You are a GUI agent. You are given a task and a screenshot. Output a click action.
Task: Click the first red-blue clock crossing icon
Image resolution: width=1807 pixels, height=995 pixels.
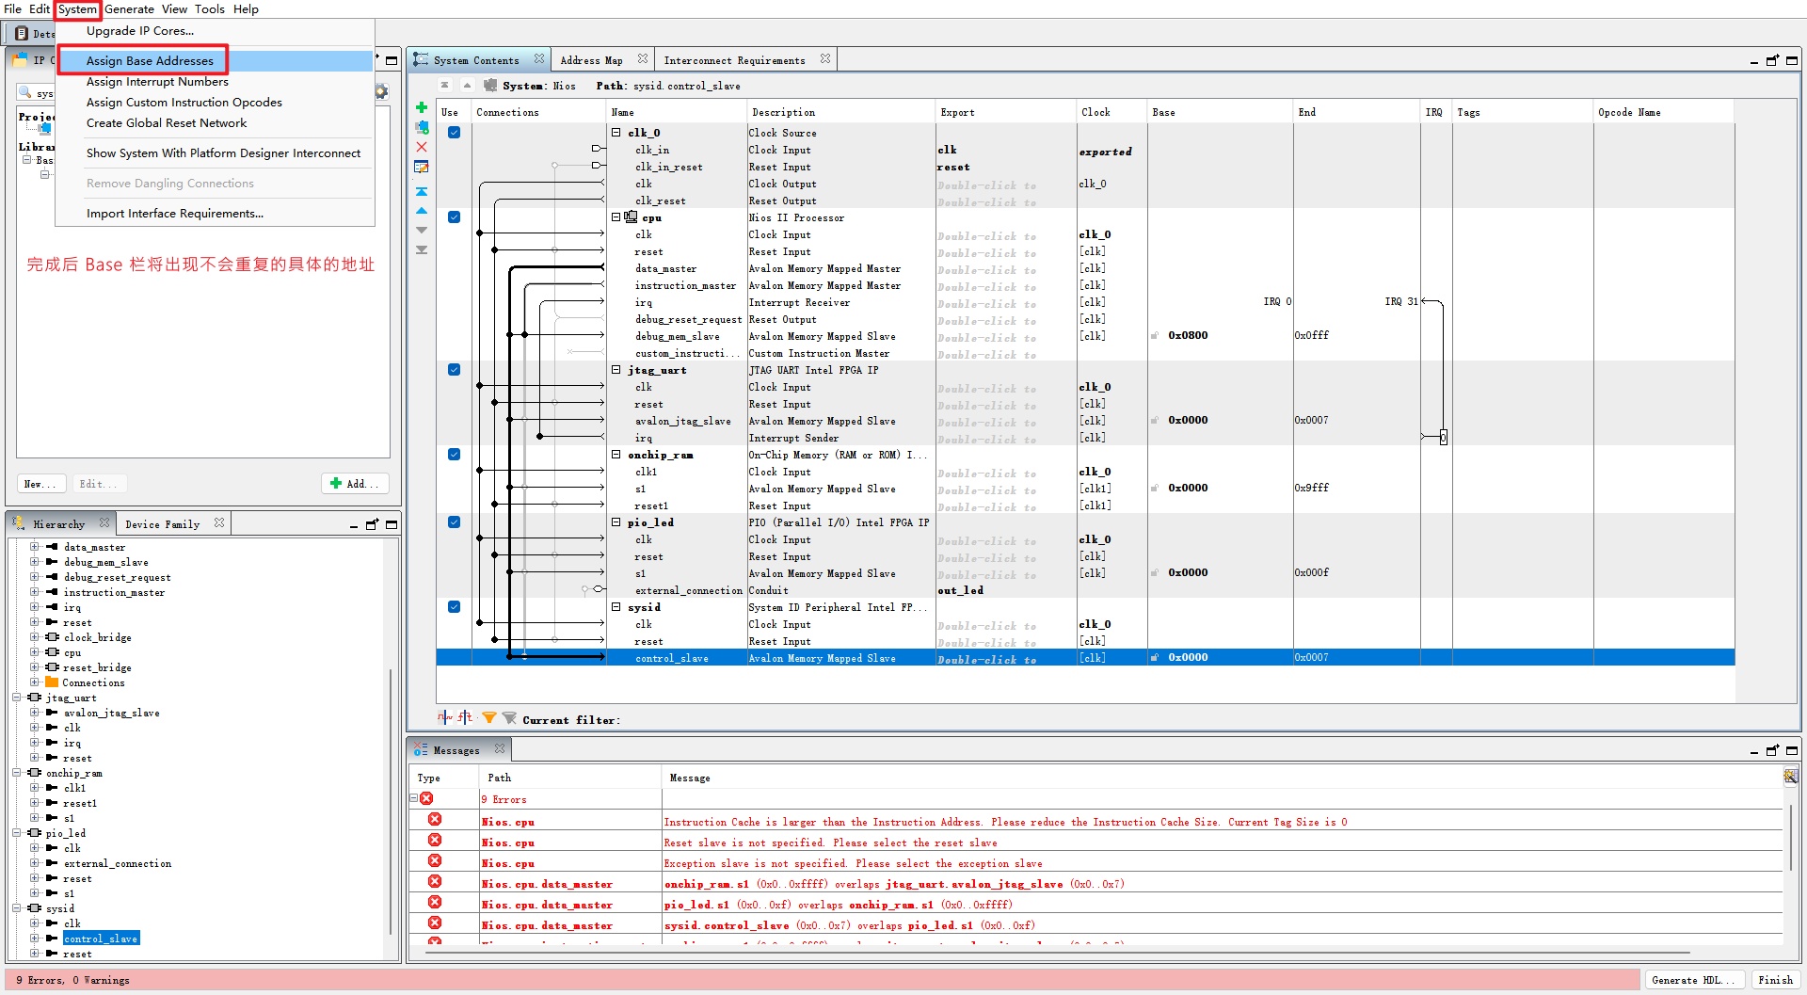pos(445,718)
